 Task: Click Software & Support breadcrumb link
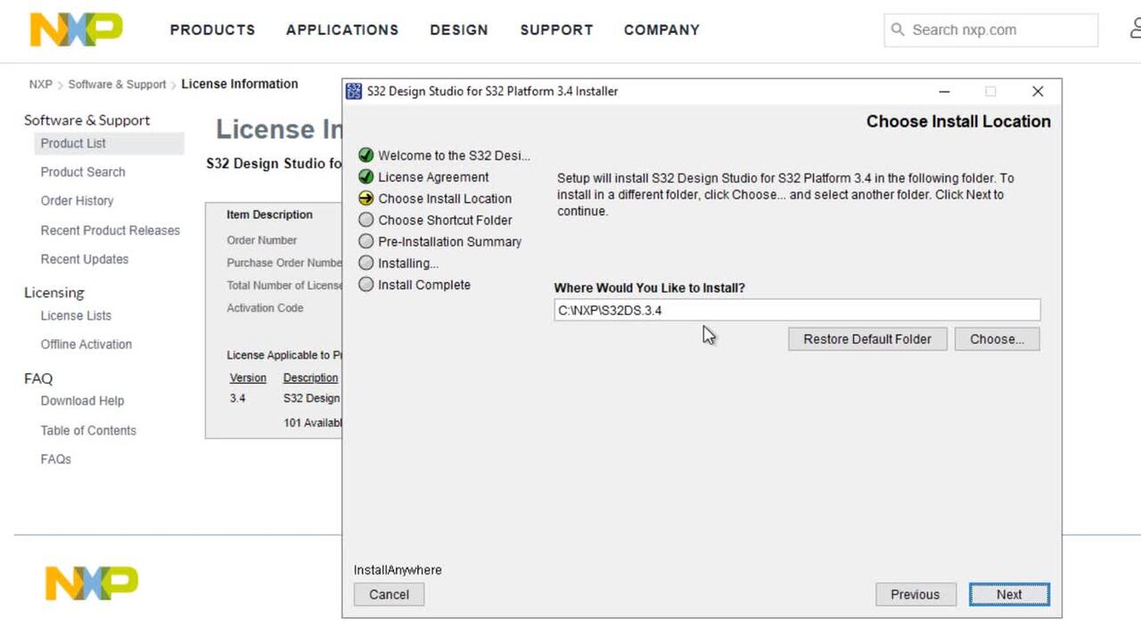[x=117, y=85]
